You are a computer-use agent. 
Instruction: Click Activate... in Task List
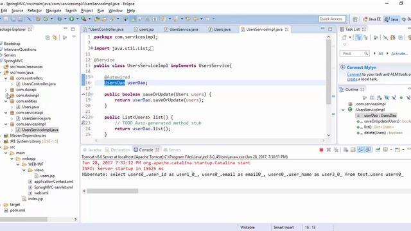[399, 53]
